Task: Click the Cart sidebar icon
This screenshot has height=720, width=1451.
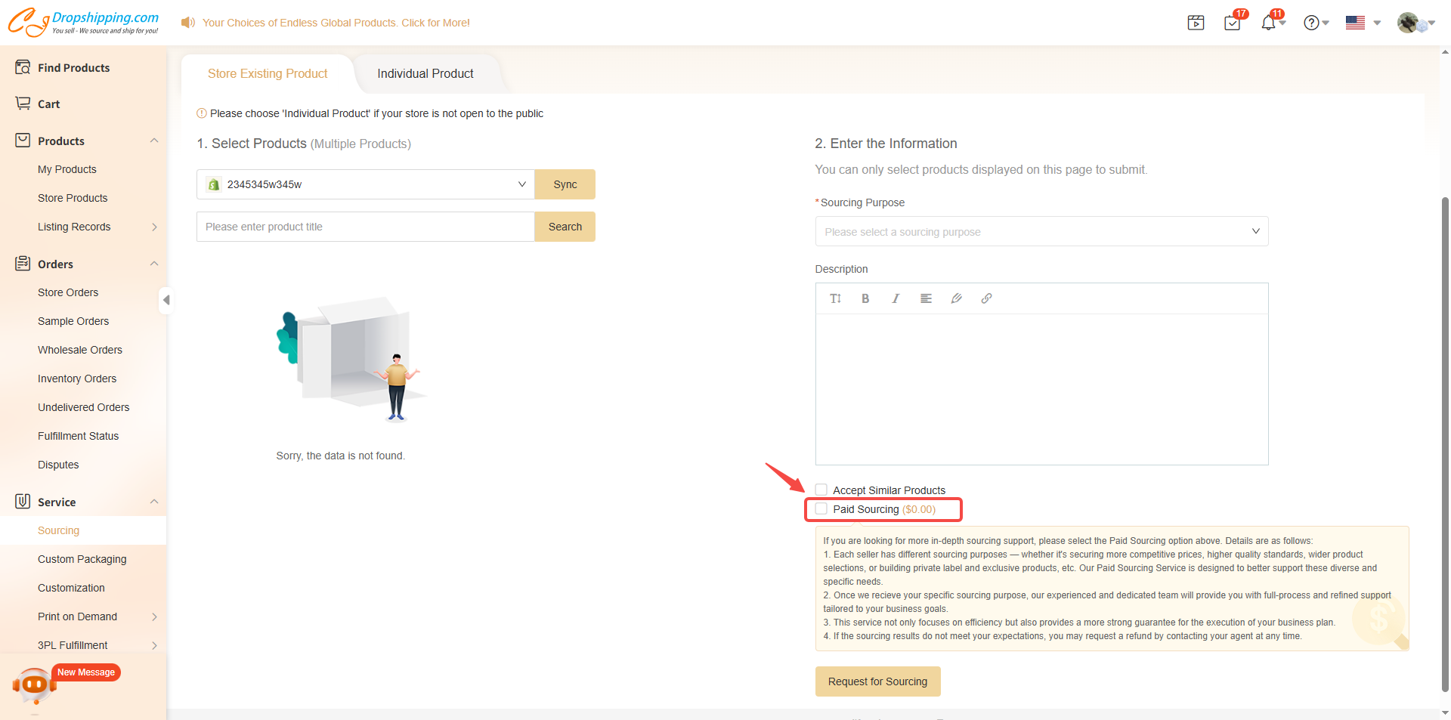Action: [x=23, y=104]
